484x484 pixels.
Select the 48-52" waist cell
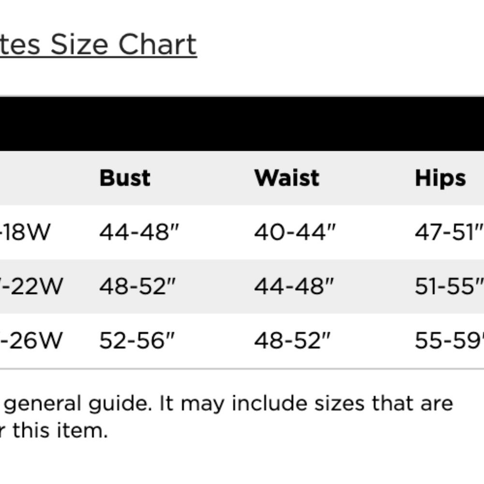(292, 341)
